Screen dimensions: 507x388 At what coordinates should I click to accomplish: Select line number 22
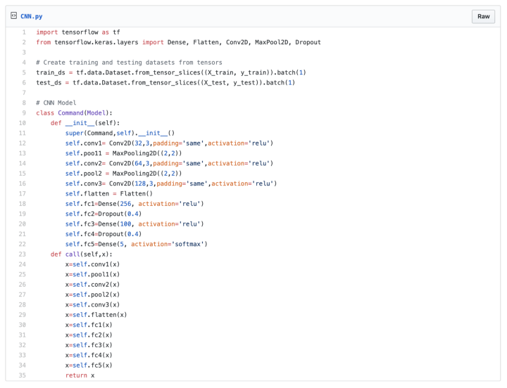point(23,245)
